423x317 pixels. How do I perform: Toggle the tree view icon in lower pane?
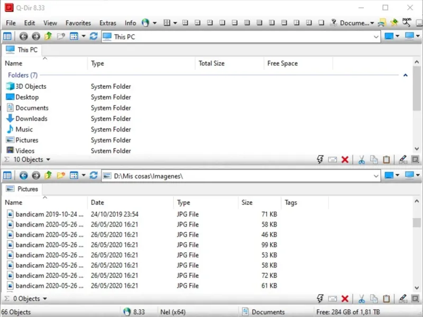[x=7, y=175]
